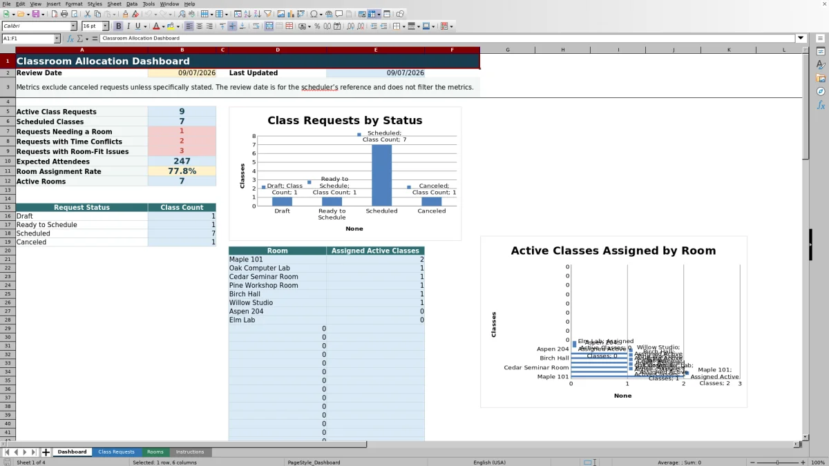Click font color red A swatch
Screen dimensions: 829x466
(156, 26)
